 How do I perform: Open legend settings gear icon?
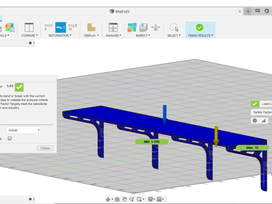pos(255,121)
